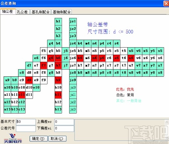
Task: Select tolerance cell h3
Action: (x=58, y=36)
